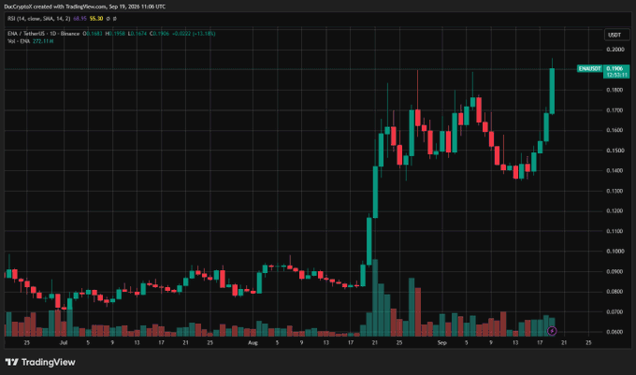Click the 0.1000 price axis label

[x=614, y=252]
